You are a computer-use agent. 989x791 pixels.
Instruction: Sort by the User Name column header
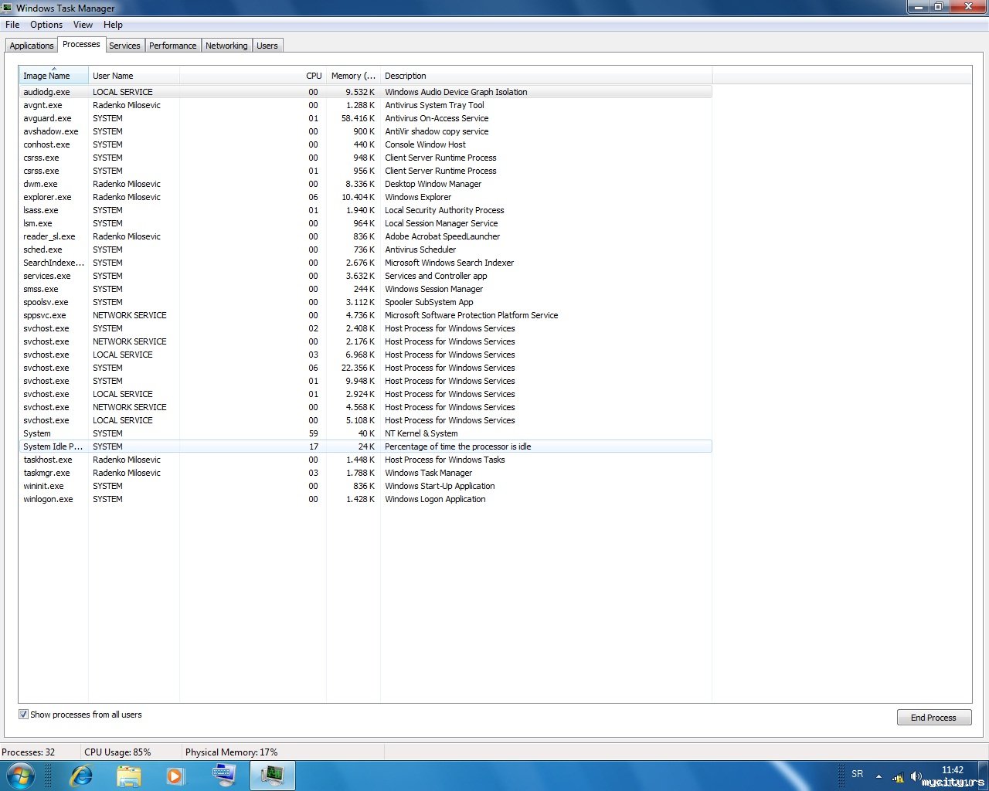tap(134, 76)
